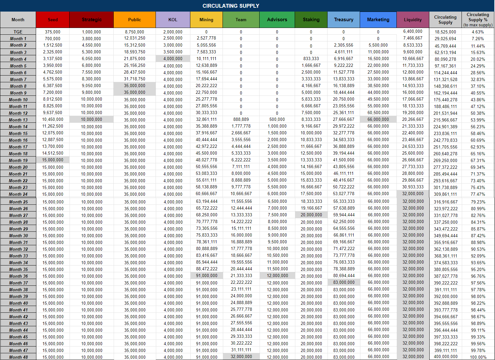Viewport: 495px width, 360px height.
Task: Select the Strategic column header
Action: 91,20
